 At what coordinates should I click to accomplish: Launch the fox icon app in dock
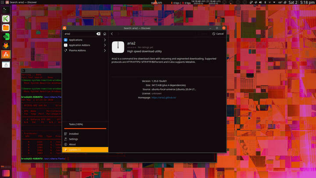coord(6,46)
